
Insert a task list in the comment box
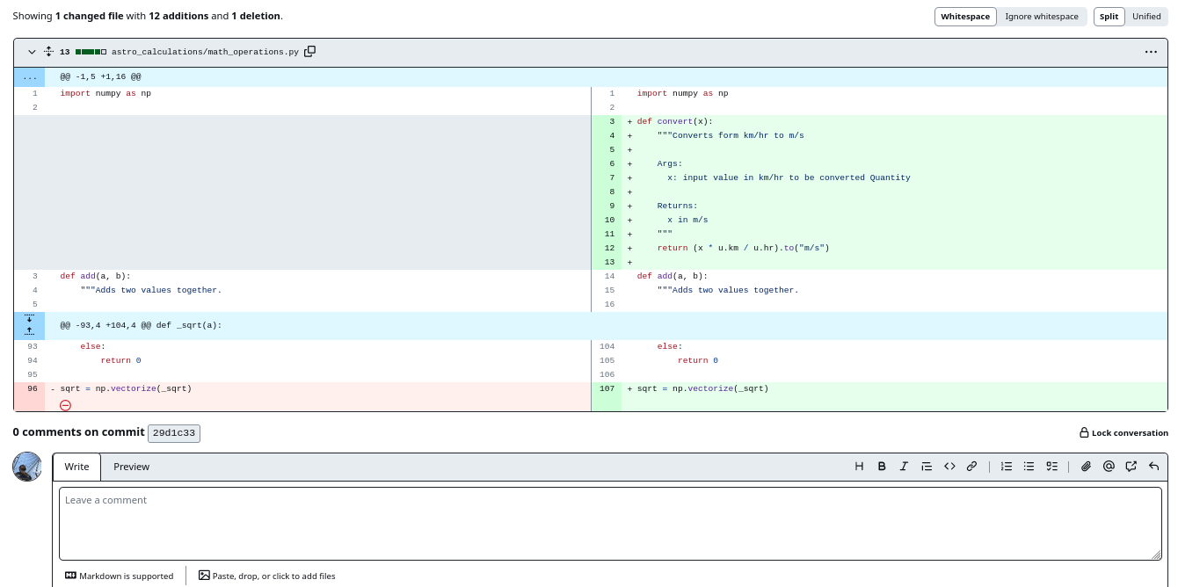1051,467
